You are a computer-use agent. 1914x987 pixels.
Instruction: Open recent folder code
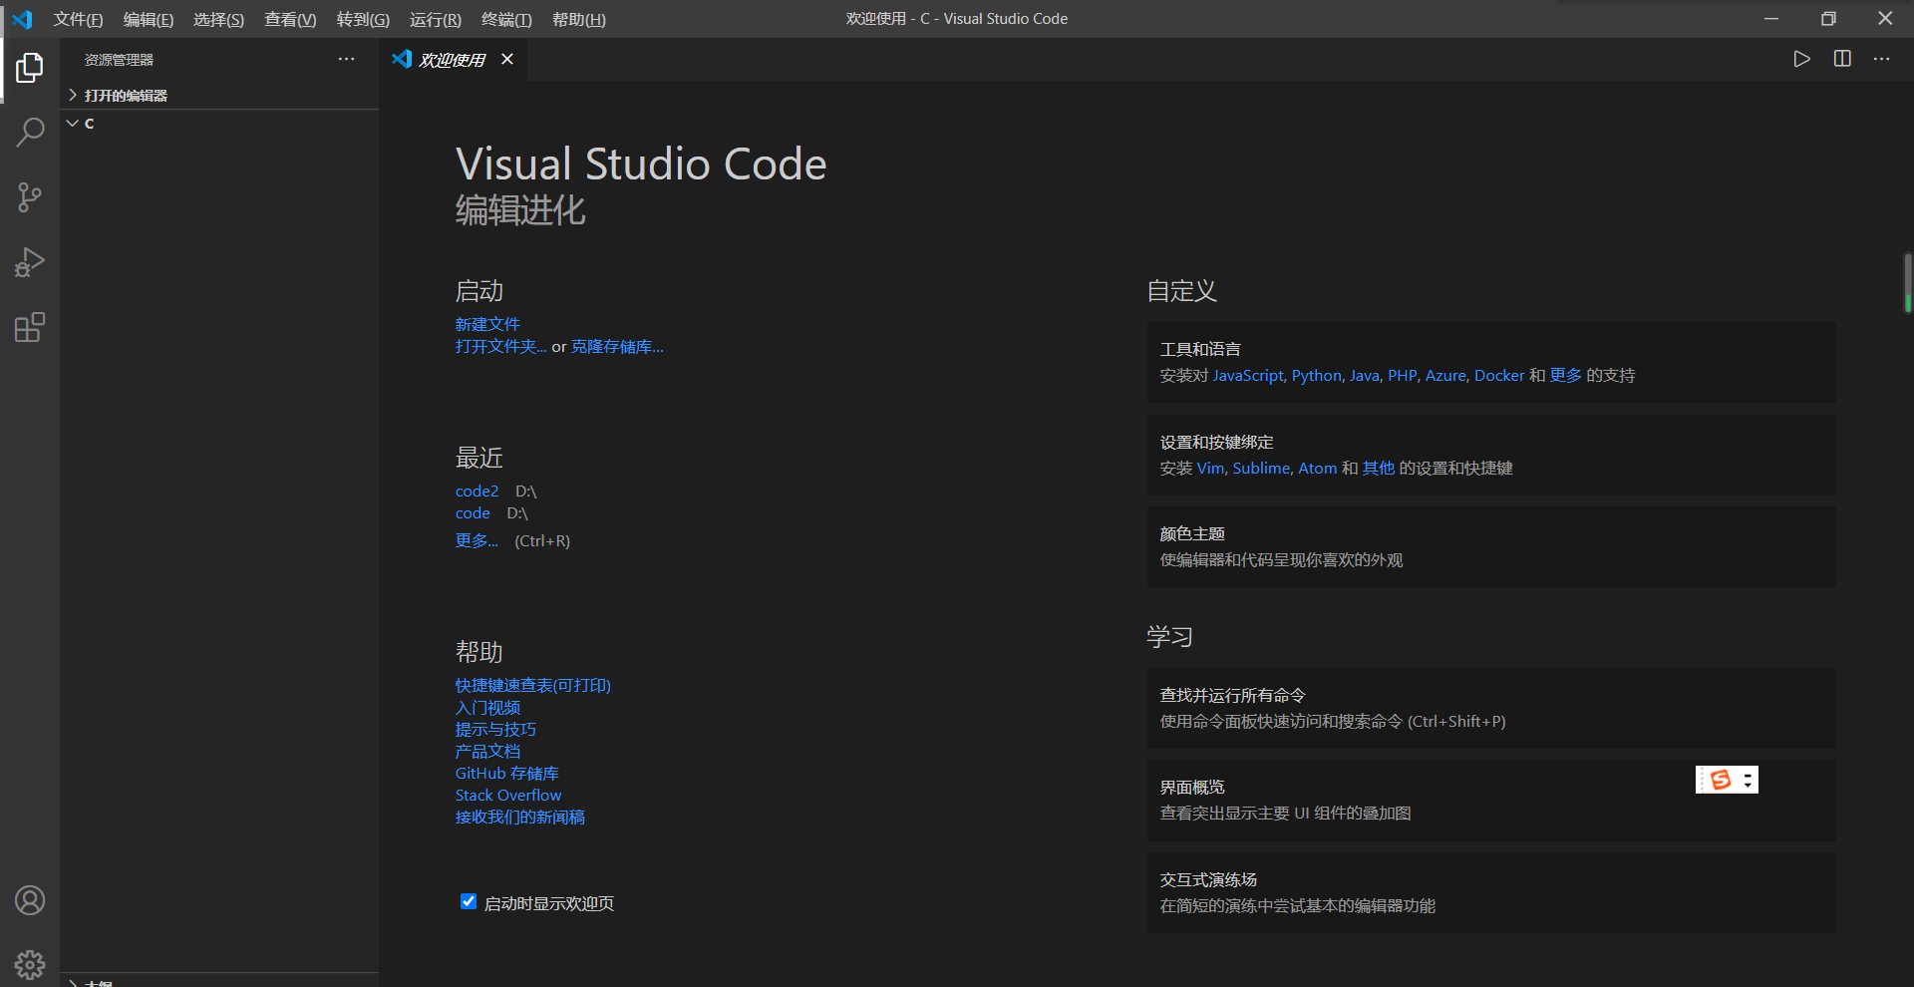473,512
